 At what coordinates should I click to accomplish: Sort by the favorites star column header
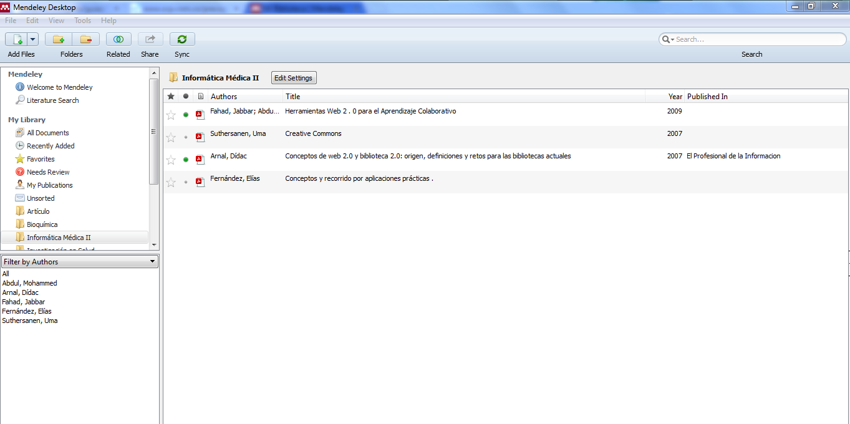click(171, 97)
